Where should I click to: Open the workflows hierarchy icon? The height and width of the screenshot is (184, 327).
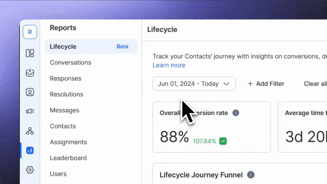(30, 131)
